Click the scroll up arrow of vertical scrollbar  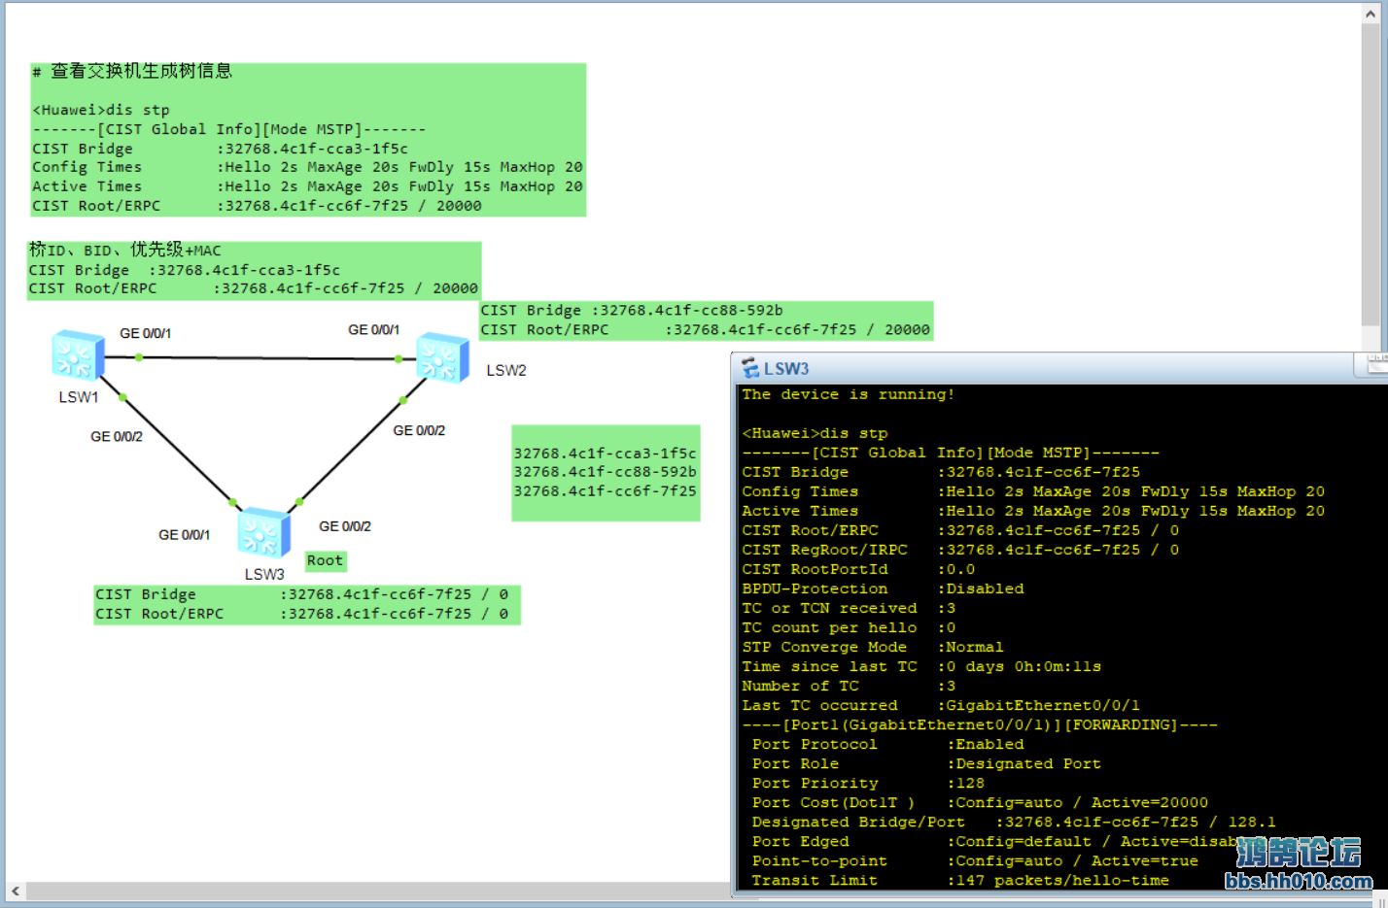click(1371, 16)
